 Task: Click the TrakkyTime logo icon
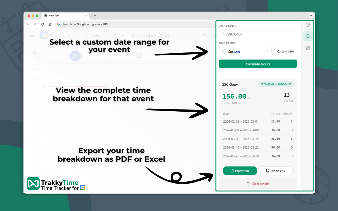coord(33,184)
